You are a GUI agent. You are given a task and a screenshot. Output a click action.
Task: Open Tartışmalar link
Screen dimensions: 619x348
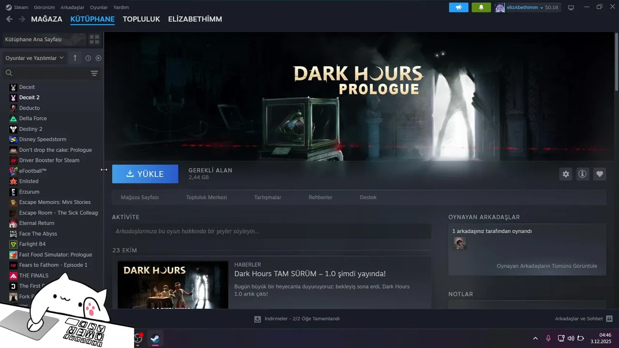point(267,197)
